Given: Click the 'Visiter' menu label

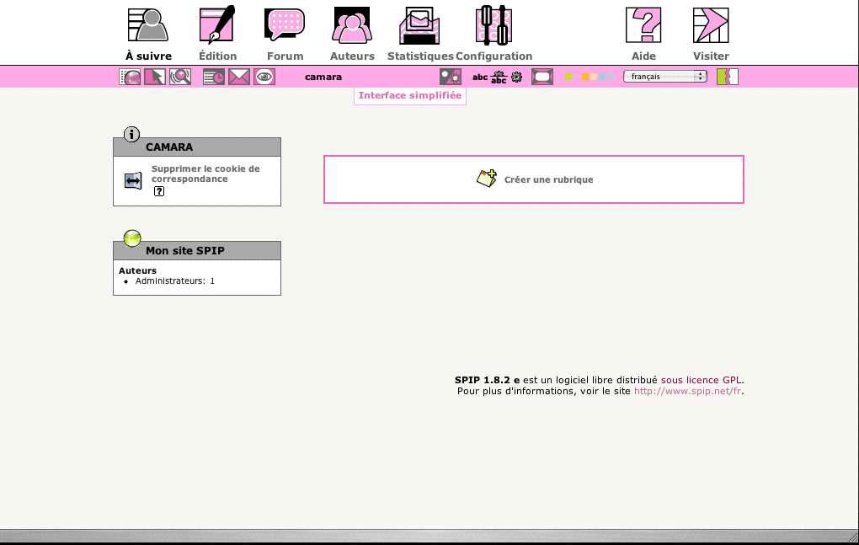Looking at the screenshot, I should tap(711, 56).
